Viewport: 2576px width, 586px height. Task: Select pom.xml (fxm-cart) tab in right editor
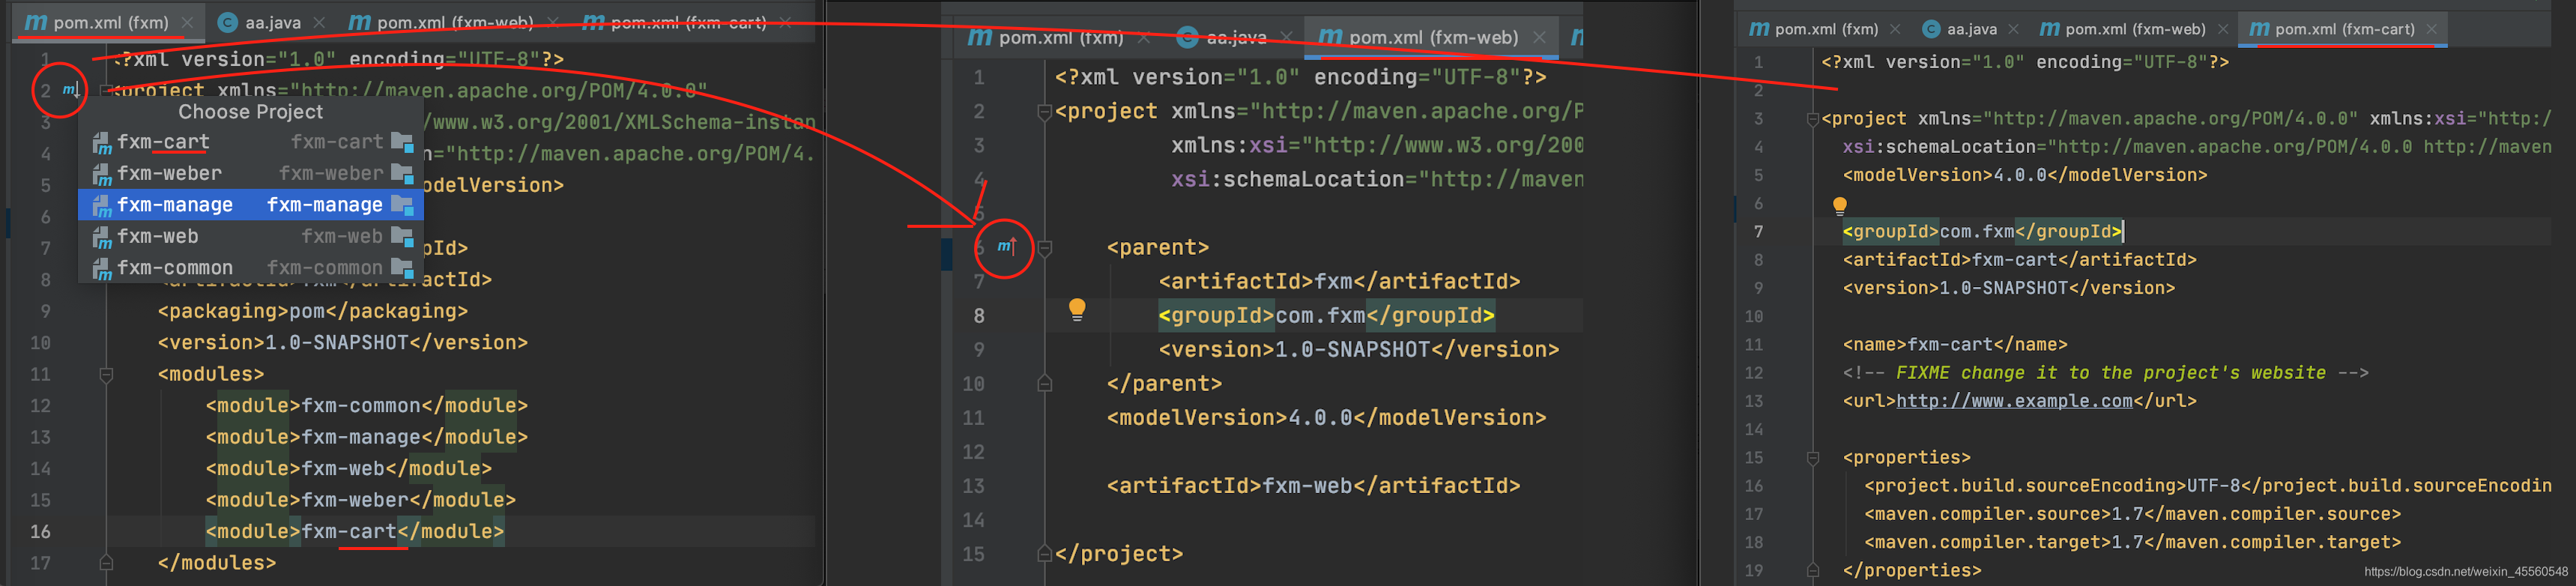pyautogui.click(x=2344, y=29)
